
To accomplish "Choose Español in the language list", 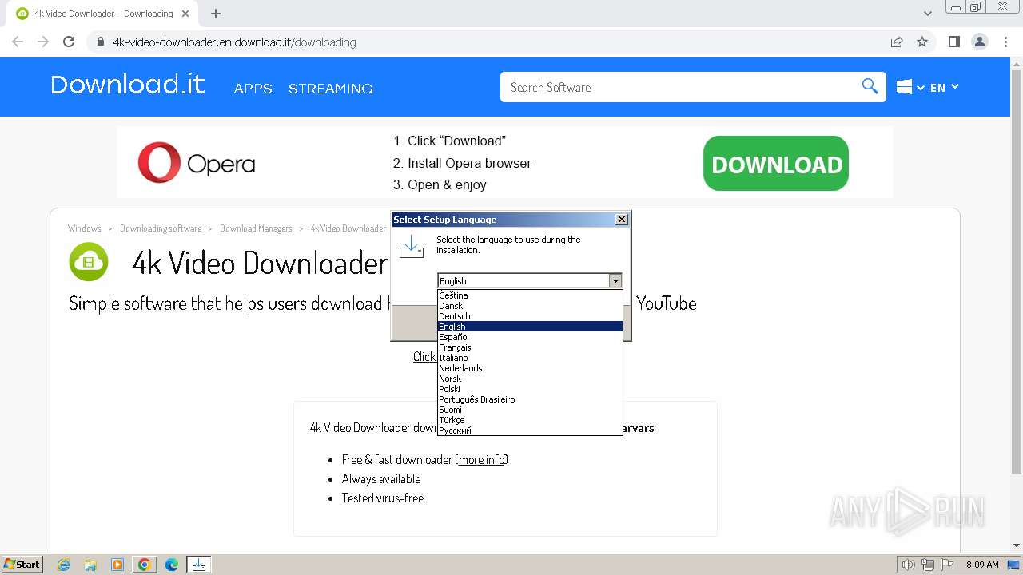I will [x=530, y=337].
